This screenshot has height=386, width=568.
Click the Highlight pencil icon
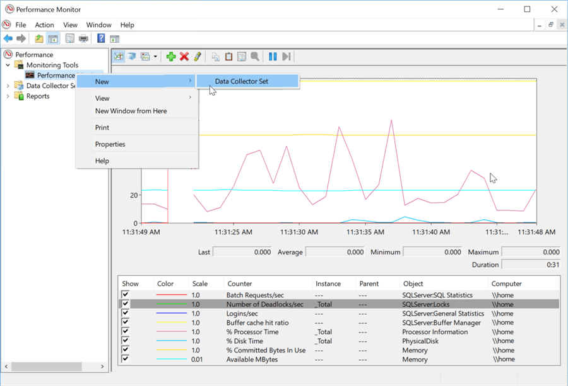[x=198, y=57]
